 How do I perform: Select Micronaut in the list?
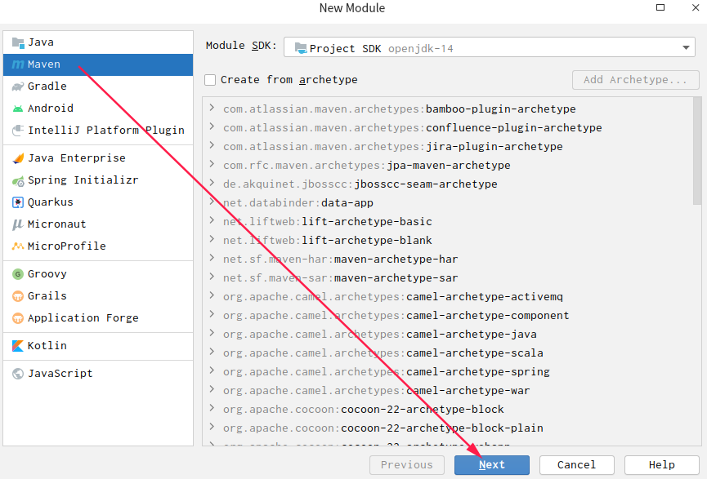[x=98, y=224]
